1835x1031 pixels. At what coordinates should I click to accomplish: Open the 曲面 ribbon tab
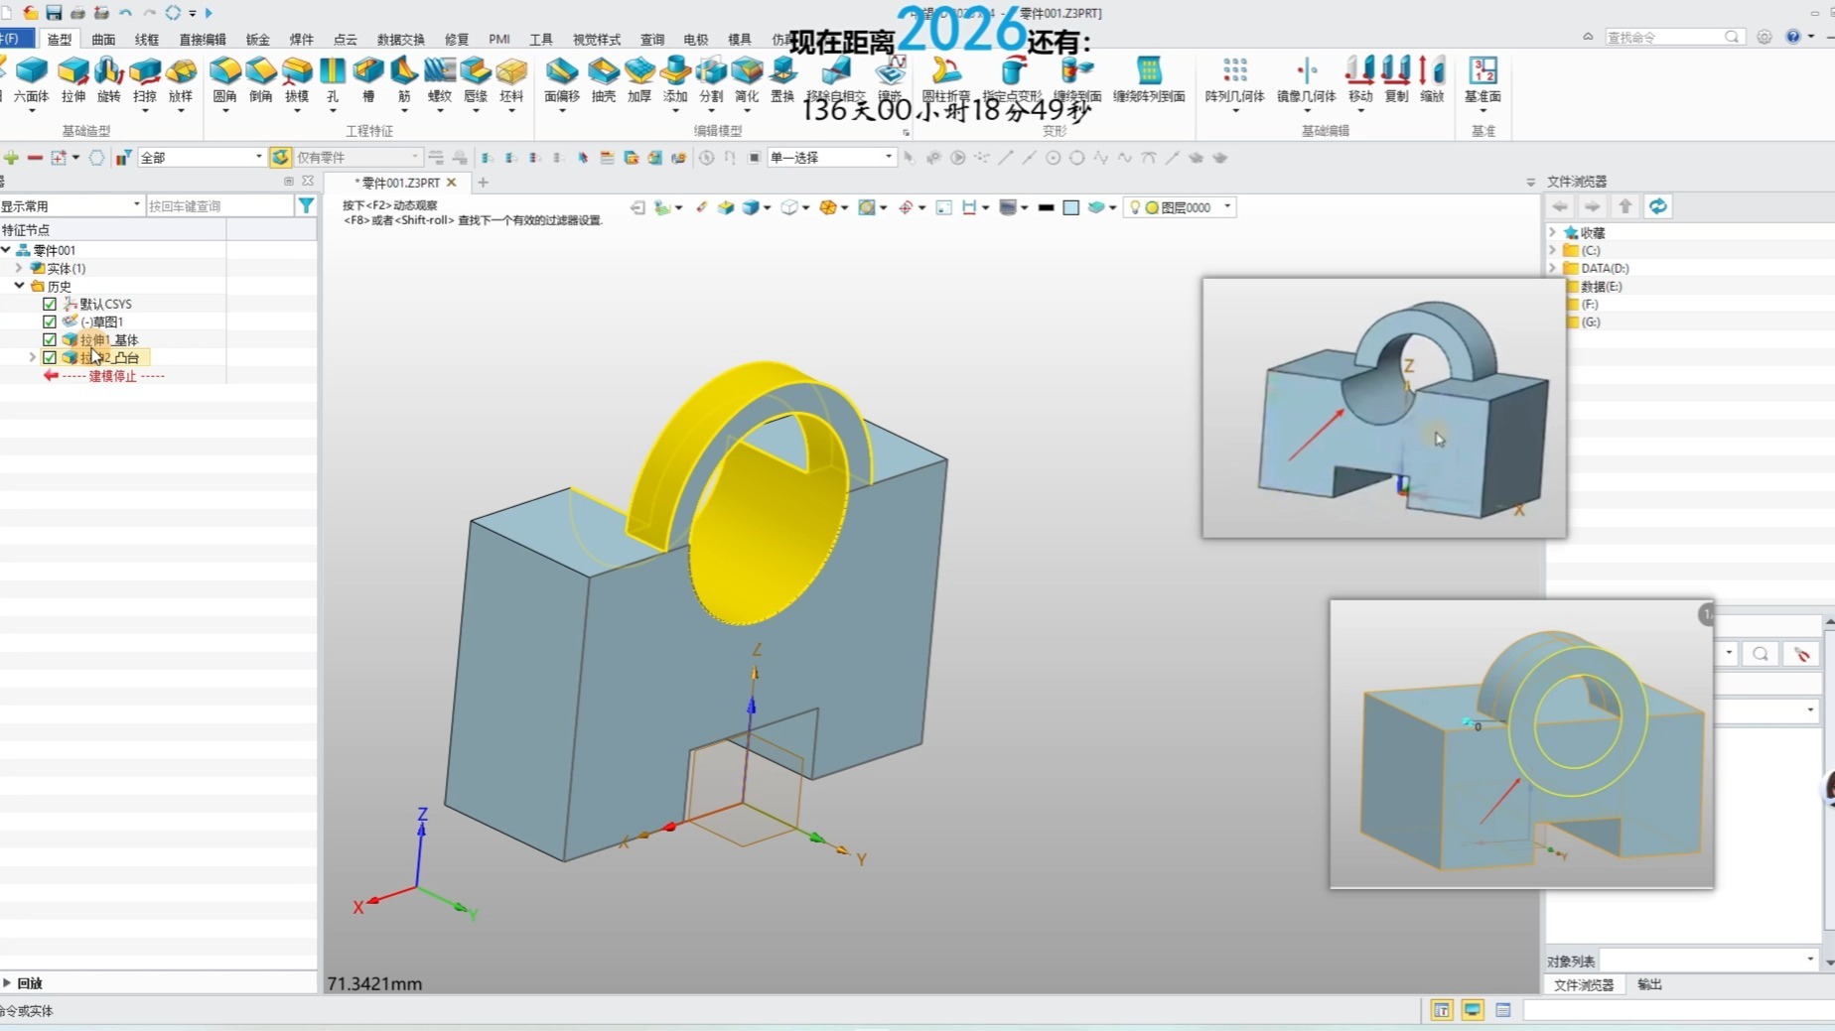click(x=103, y=39)
